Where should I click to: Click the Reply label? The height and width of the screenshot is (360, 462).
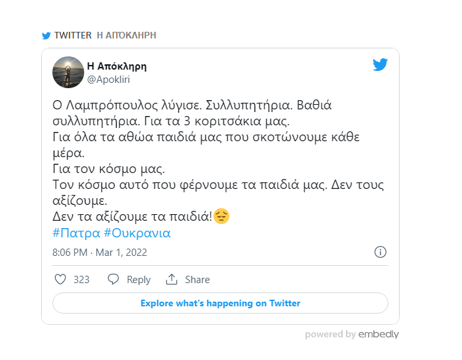tap(139, 280)
